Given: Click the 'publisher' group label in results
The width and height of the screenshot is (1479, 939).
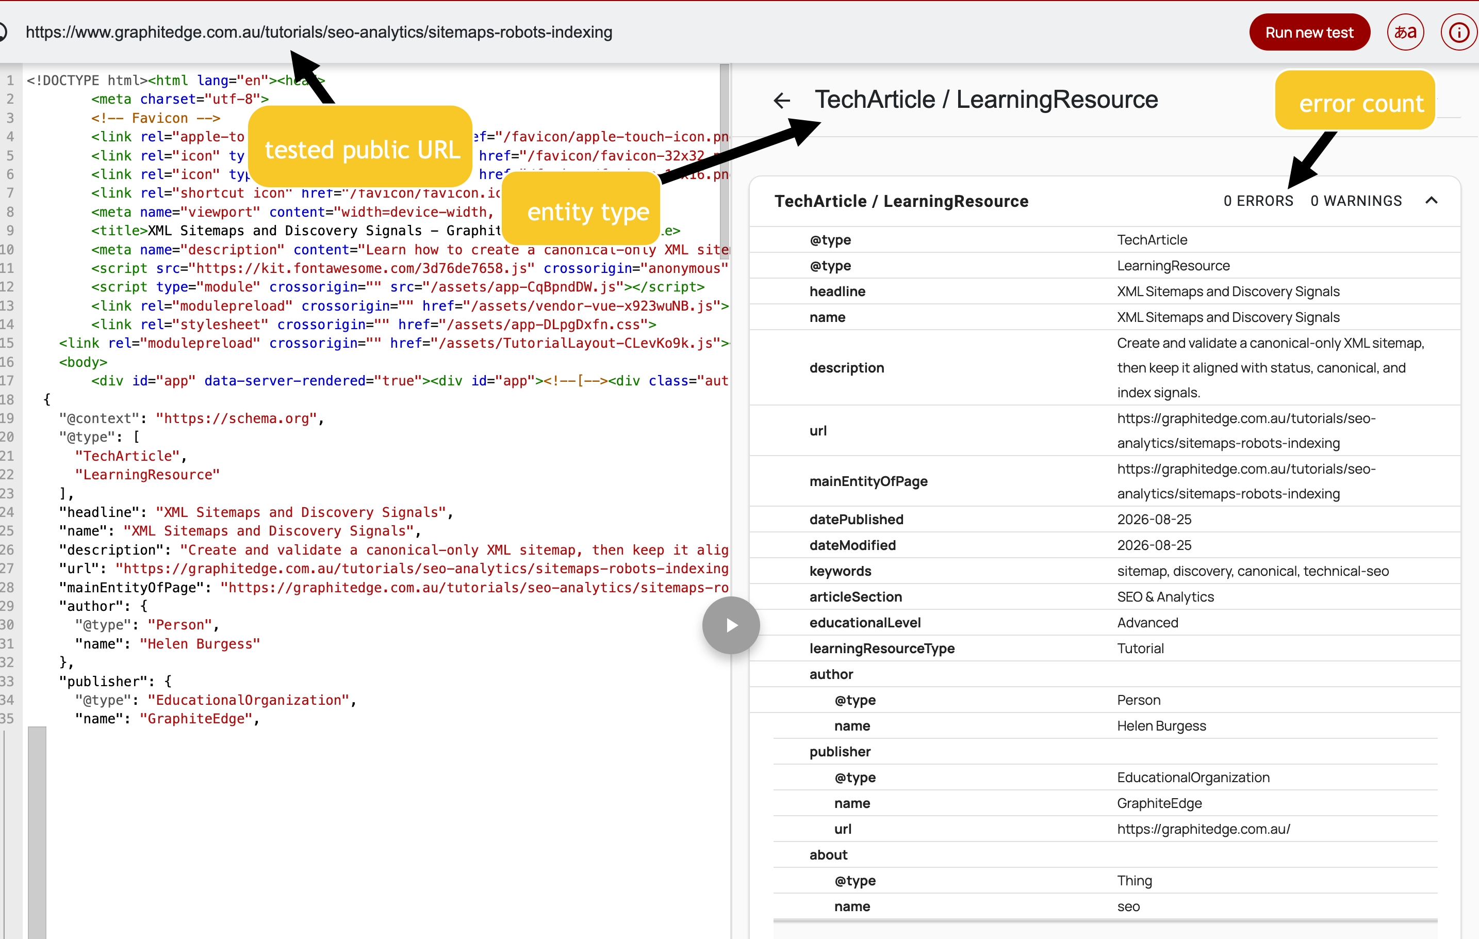Looking at the screenshot, I should point(840,752).
